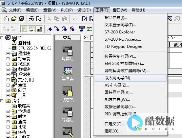This screenshot has width=182, height=138.
Task: Expand the 状态表 tree node
Action: [8, 64]
